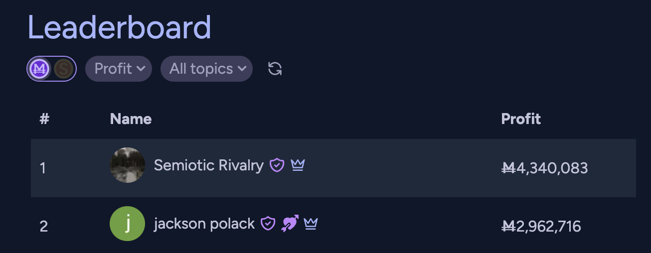The image size is (651, 253).
Task: Click the Name column header
Action: (131, 119)
